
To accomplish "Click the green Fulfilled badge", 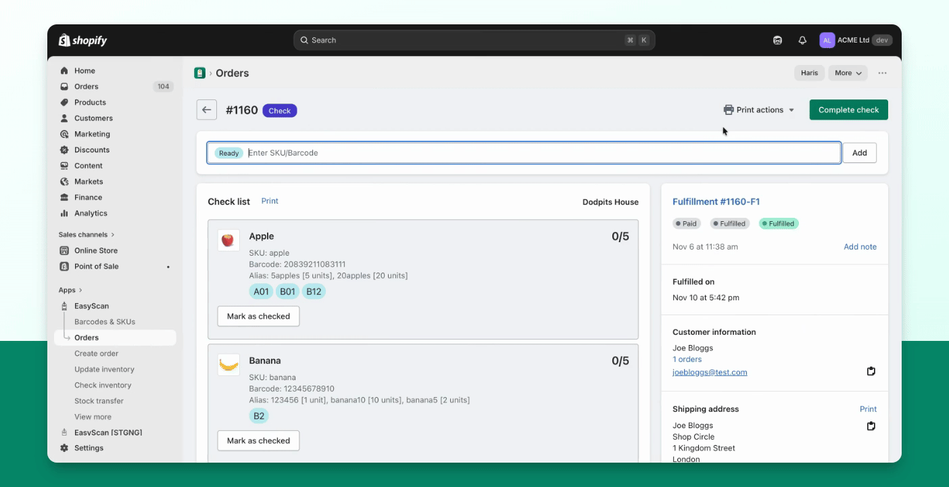I will coord(779,223).
